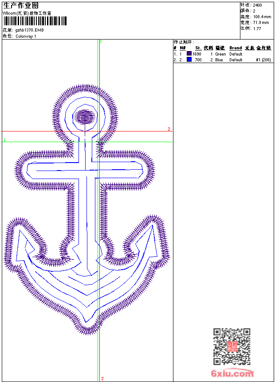Click the St. column header
Screen dimensions: 275x382
pyautogui.click(x=198, y=48)
